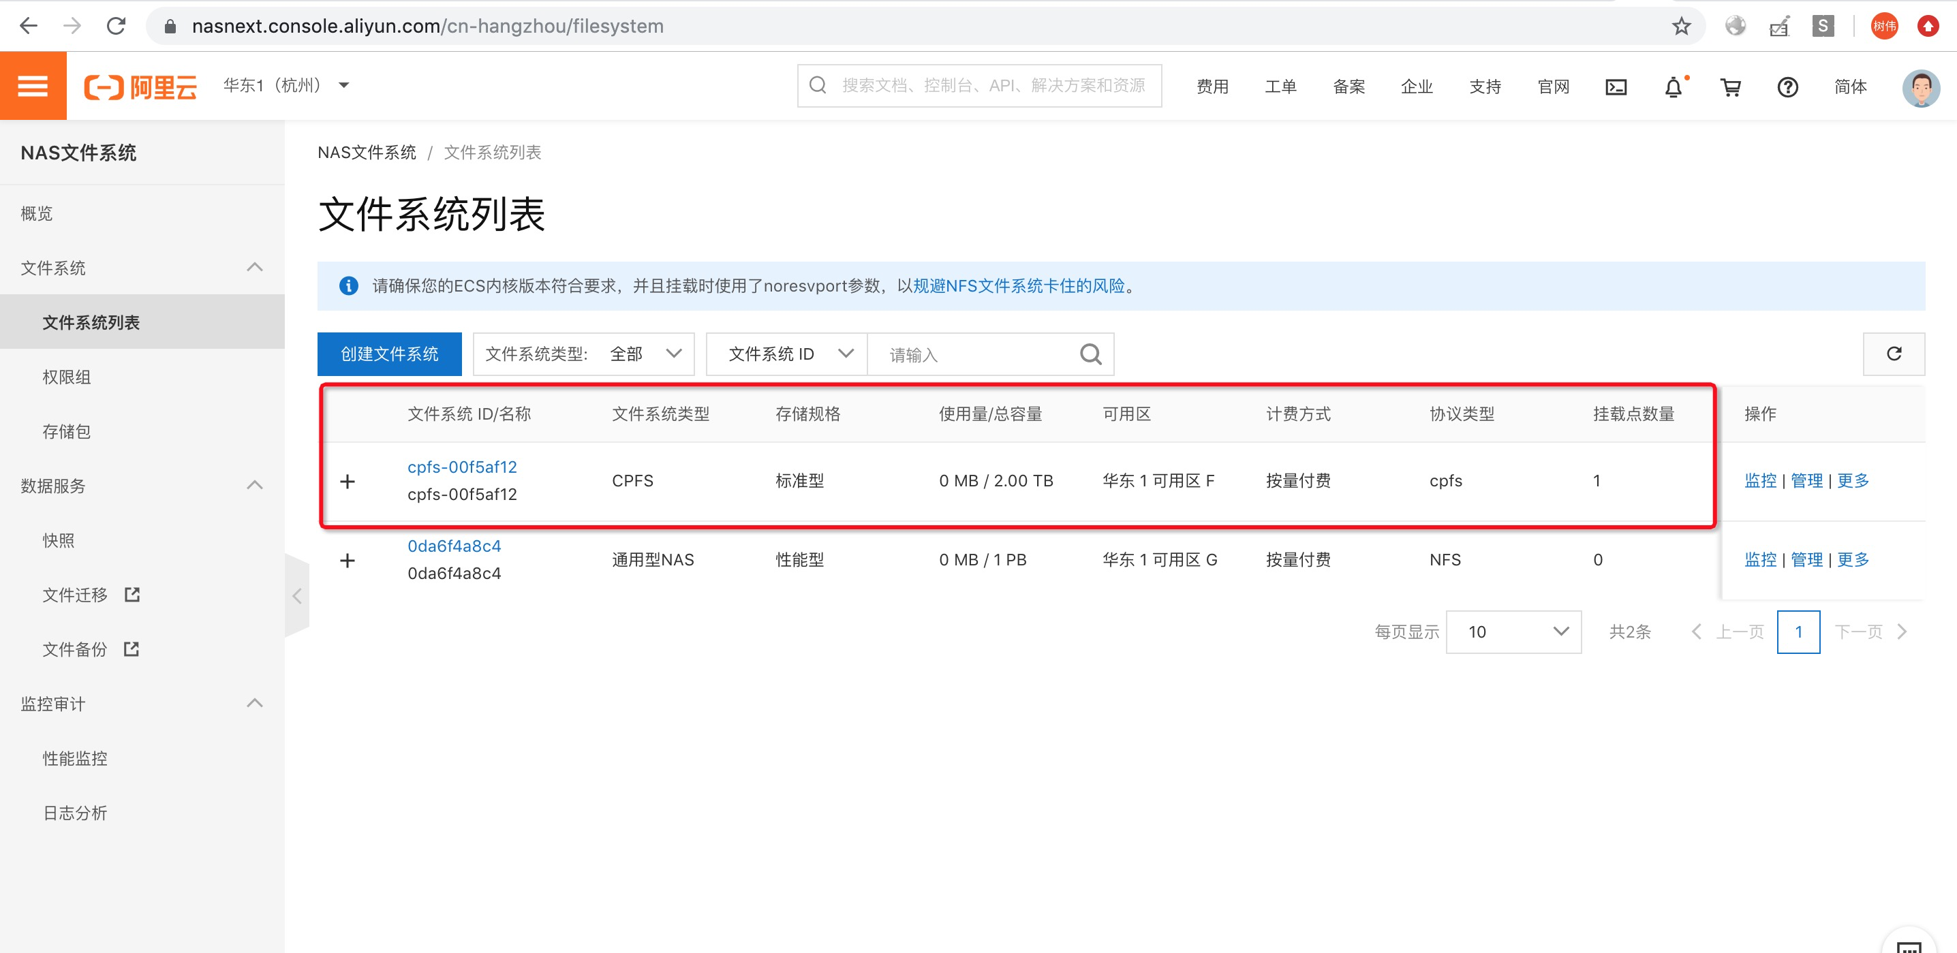
Task: Open the help question mark icon
Action: pyautogui.click(x=1787, y=87)
